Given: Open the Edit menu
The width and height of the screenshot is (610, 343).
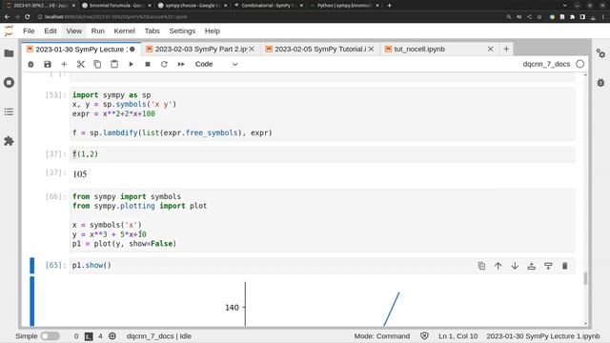Looking at the screenshot, I should [x=51, y=30].
